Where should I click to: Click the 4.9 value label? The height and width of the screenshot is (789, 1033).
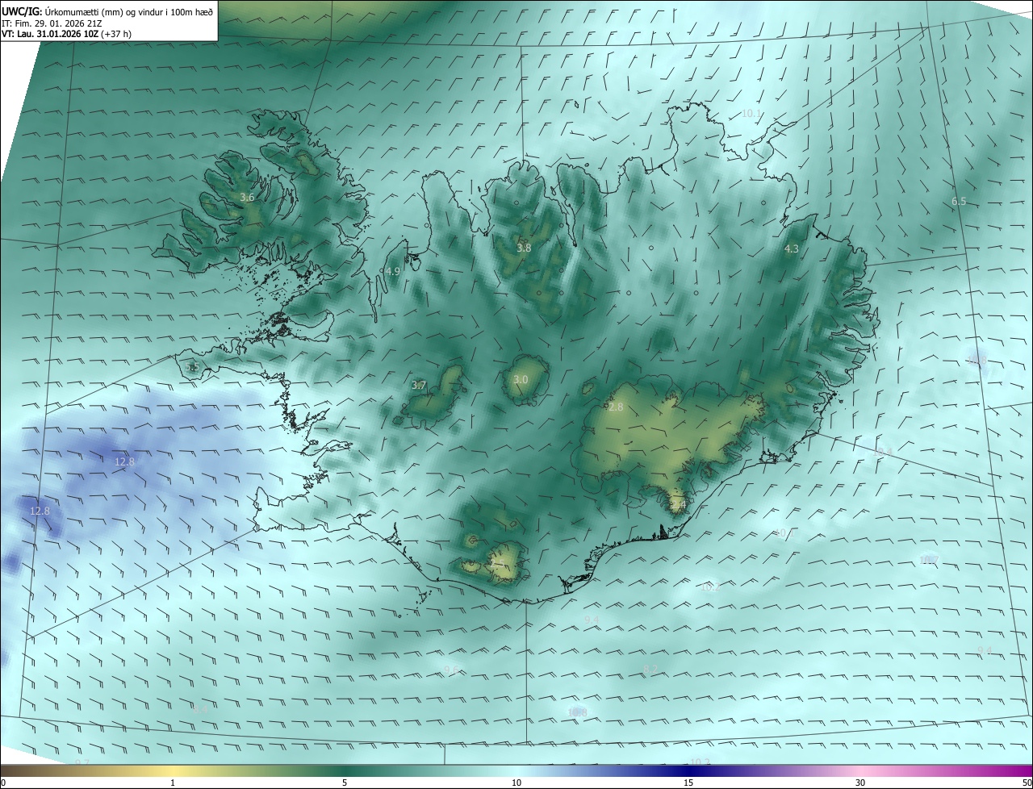393,271
